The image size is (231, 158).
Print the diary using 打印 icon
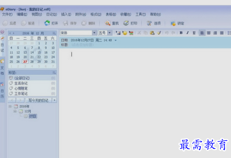click(x=130, y=23)
